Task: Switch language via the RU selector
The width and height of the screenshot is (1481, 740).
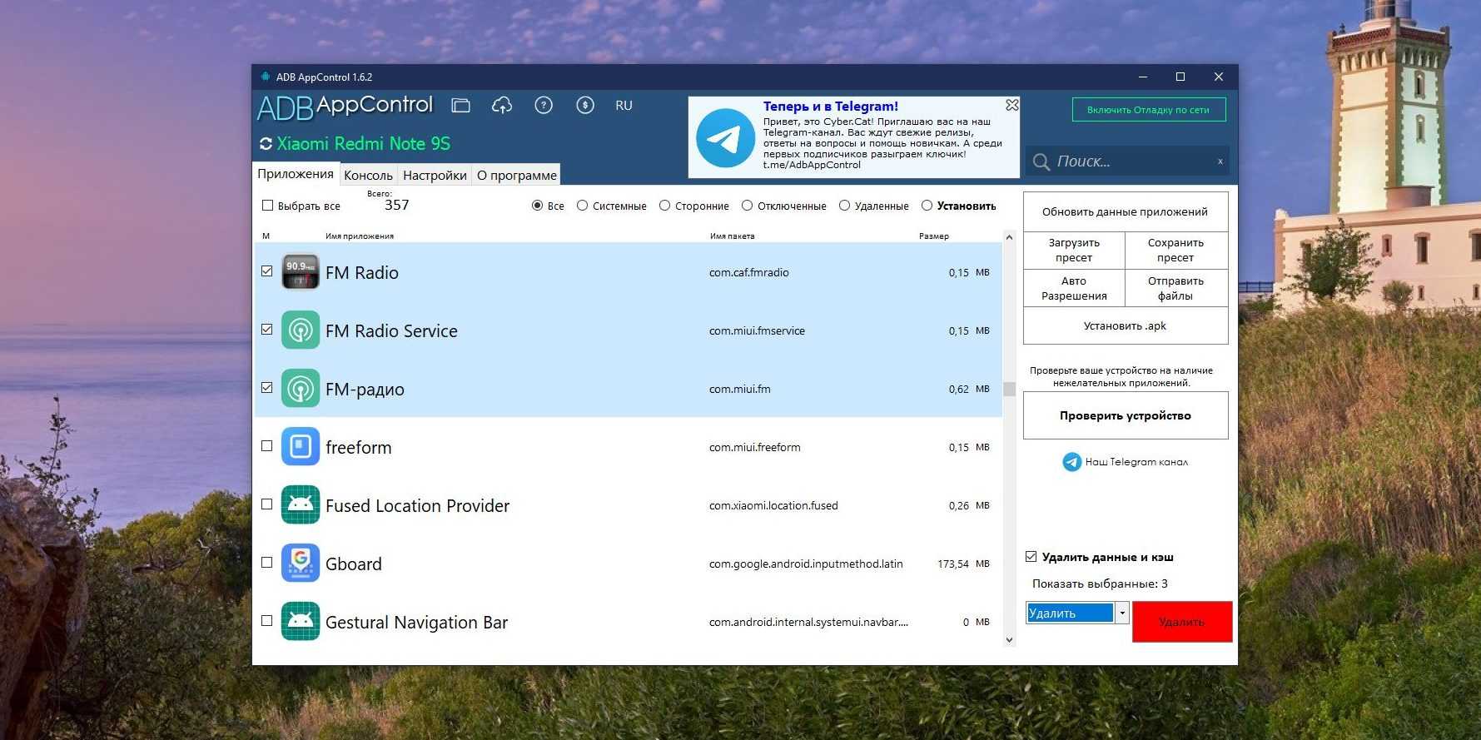Action: (624, 106)
